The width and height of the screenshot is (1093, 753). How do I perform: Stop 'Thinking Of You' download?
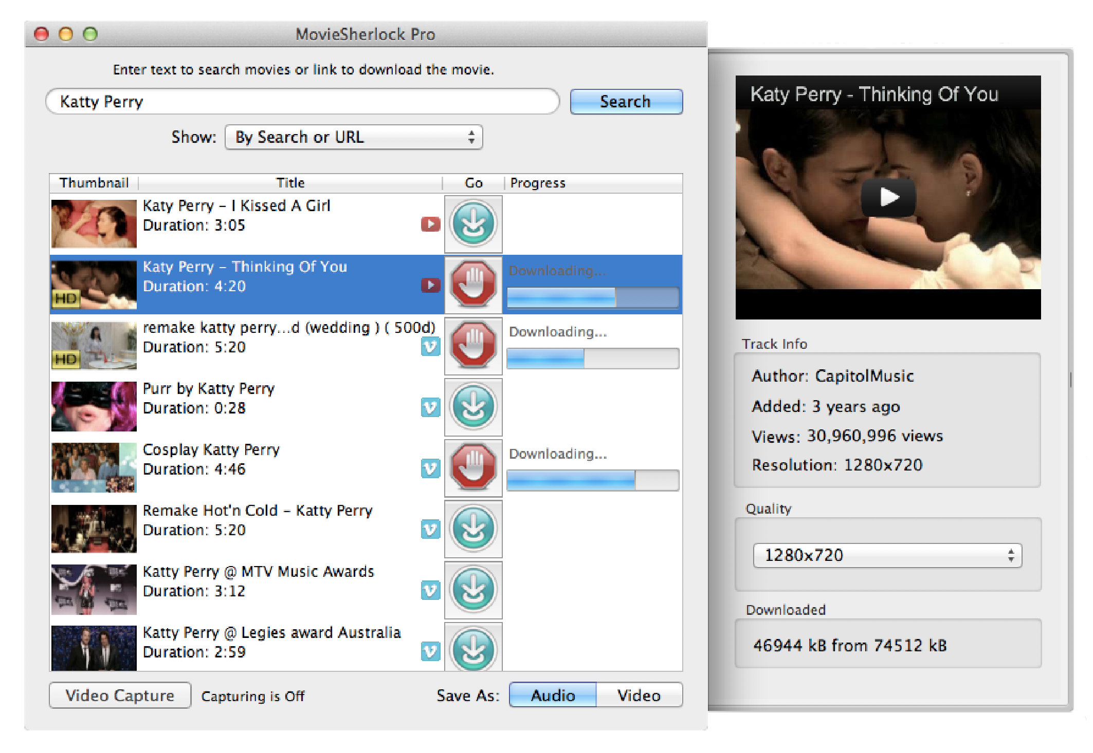(x=473, y=285)
